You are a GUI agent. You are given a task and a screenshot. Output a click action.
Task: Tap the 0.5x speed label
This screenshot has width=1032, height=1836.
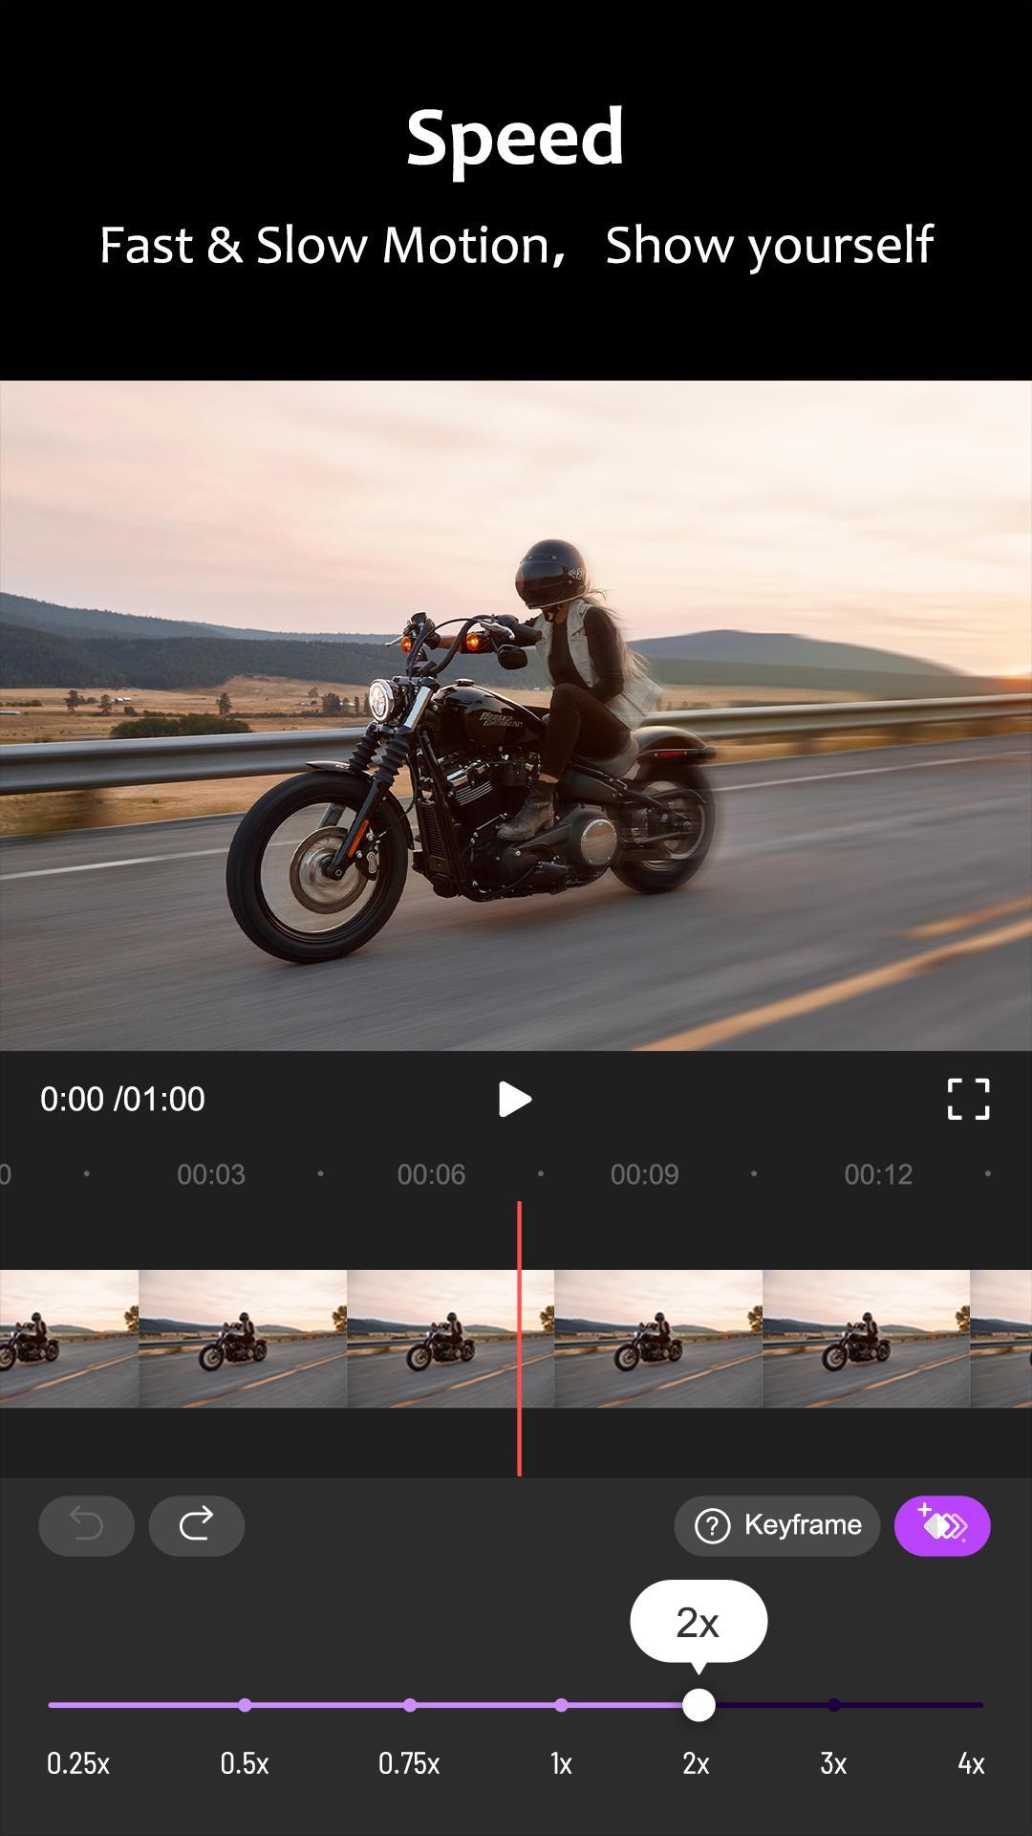coord(245,1763)
